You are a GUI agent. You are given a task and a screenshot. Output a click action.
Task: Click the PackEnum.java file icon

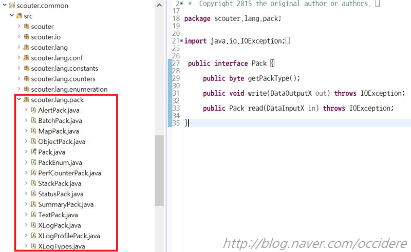coord(33,162)
